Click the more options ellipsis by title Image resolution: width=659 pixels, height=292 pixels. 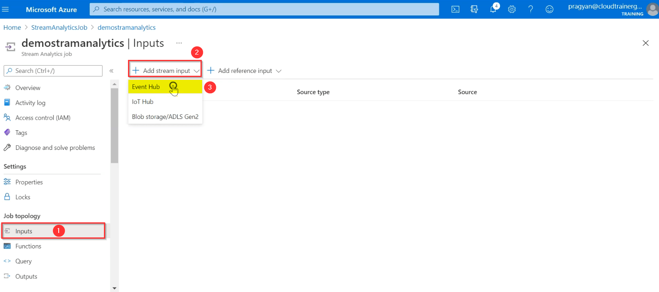click(x=179, y=43)
